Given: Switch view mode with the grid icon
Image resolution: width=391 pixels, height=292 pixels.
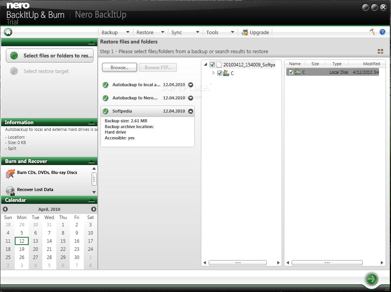Looking at the screenshot, I should [380, 51].
